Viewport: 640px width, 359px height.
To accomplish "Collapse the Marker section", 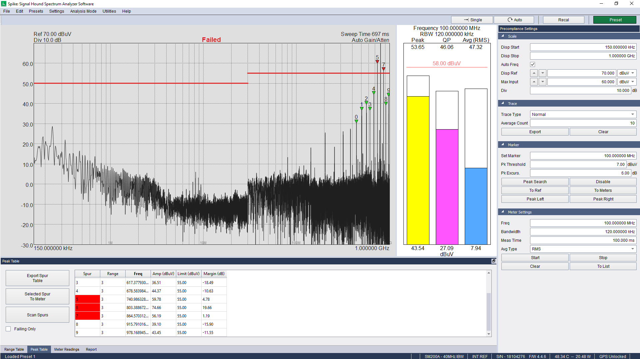I will [503, 145].
